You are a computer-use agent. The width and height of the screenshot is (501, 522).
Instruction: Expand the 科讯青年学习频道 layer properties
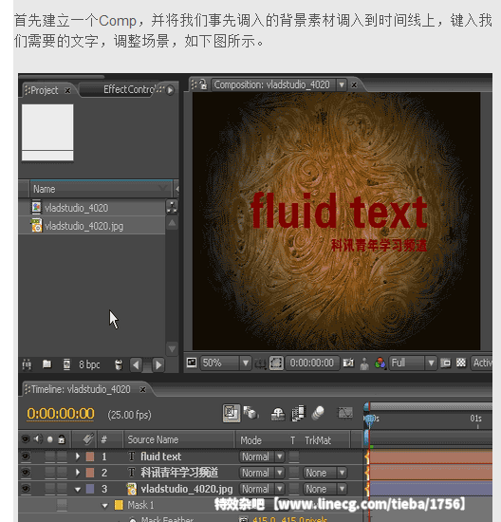click(78, 473)
